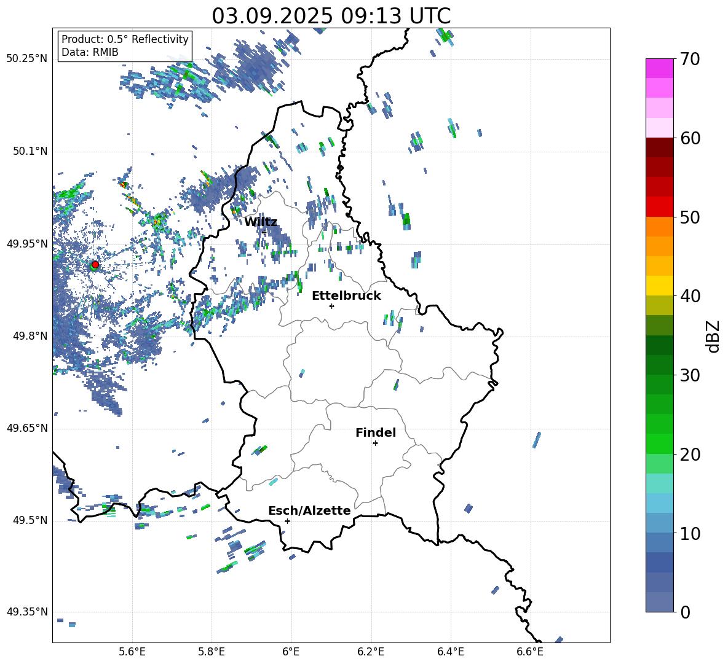Click the 49.8°N latitude label
The width and height of the screenshot is (728, 664).
coord(30,336)
